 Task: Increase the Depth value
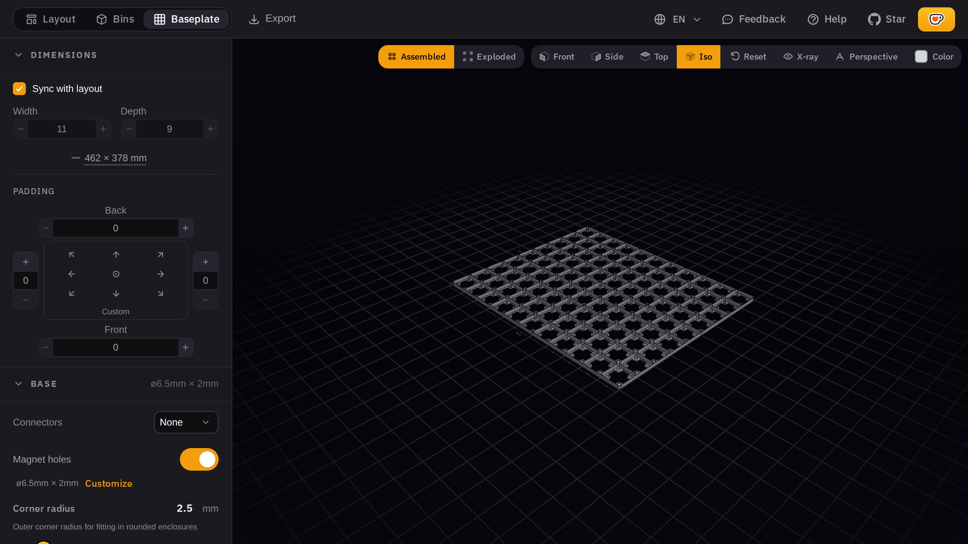pos(211,129)
